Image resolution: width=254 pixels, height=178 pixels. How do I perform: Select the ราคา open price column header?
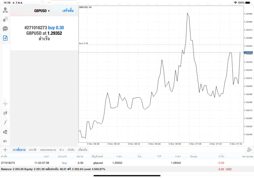[119, 156]
